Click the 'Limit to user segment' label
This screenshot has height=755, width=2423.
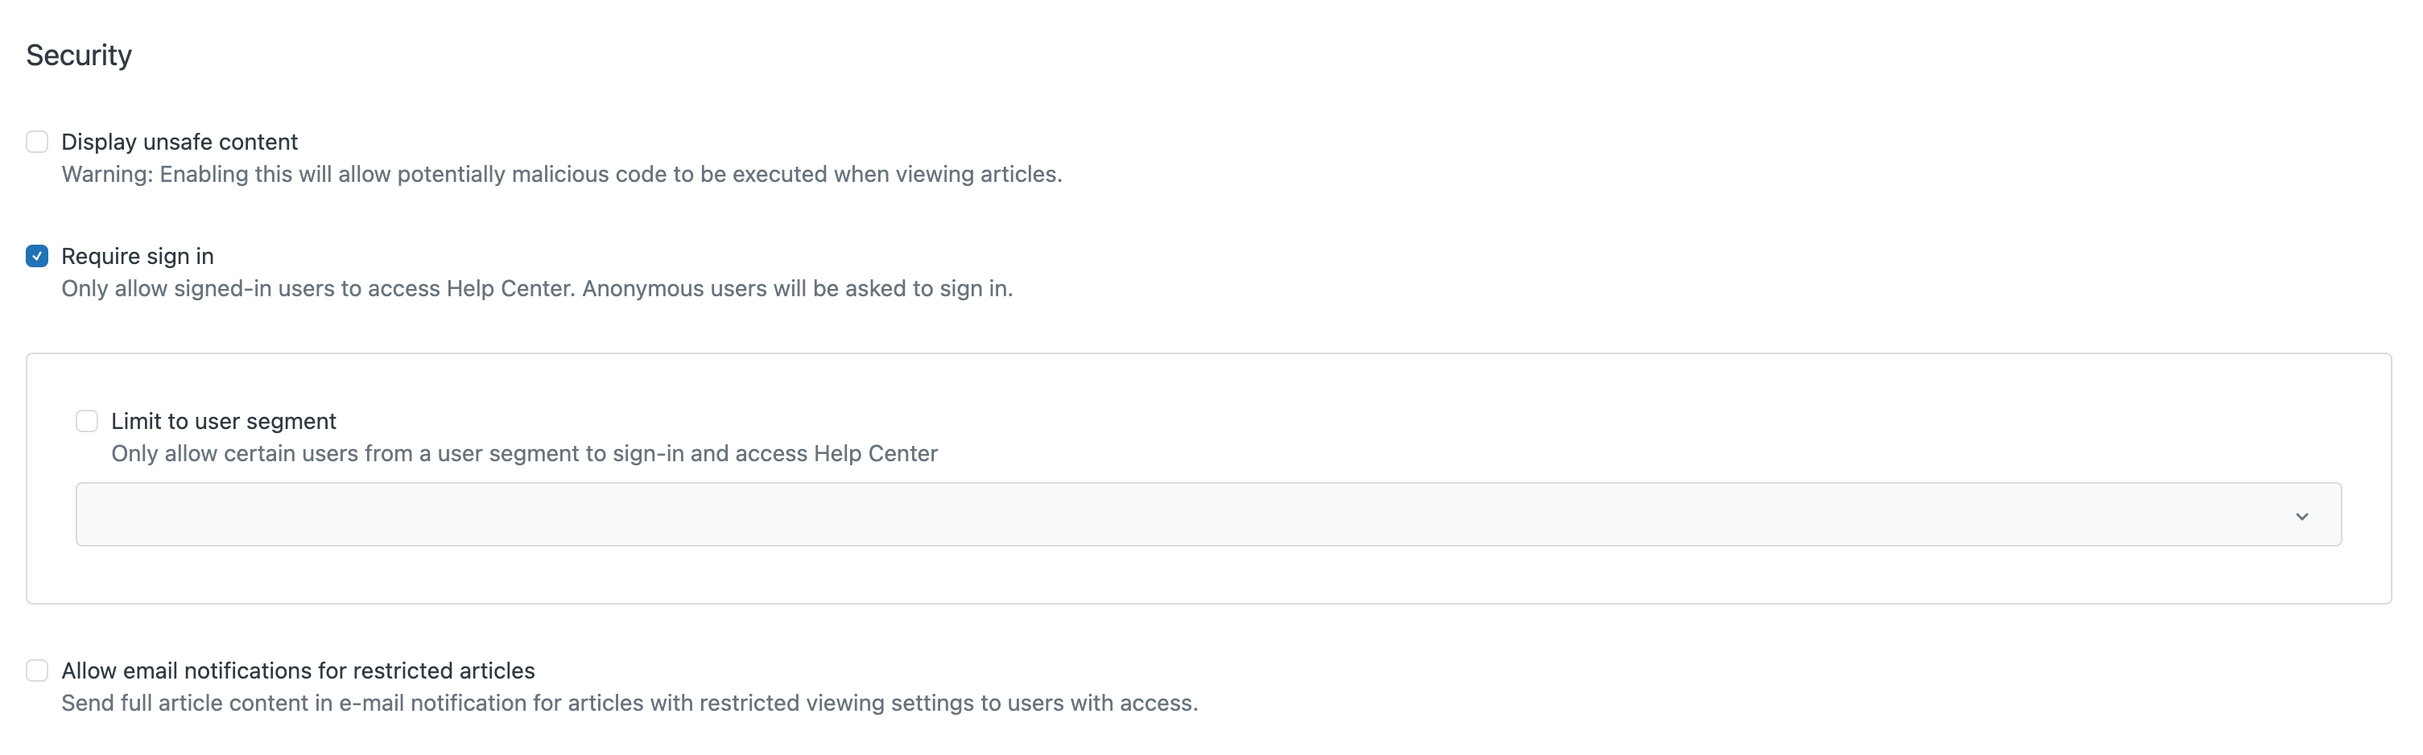pyautogui.click(x=223, y=421)
